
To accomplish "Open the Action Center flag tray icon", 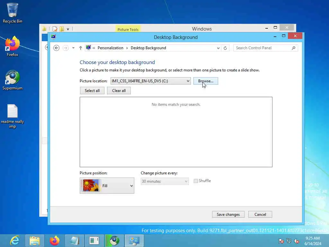I will 281,241.
